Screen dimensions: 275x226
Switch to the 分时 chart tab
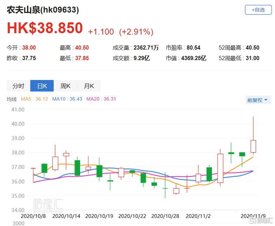[x=19, y=86]
